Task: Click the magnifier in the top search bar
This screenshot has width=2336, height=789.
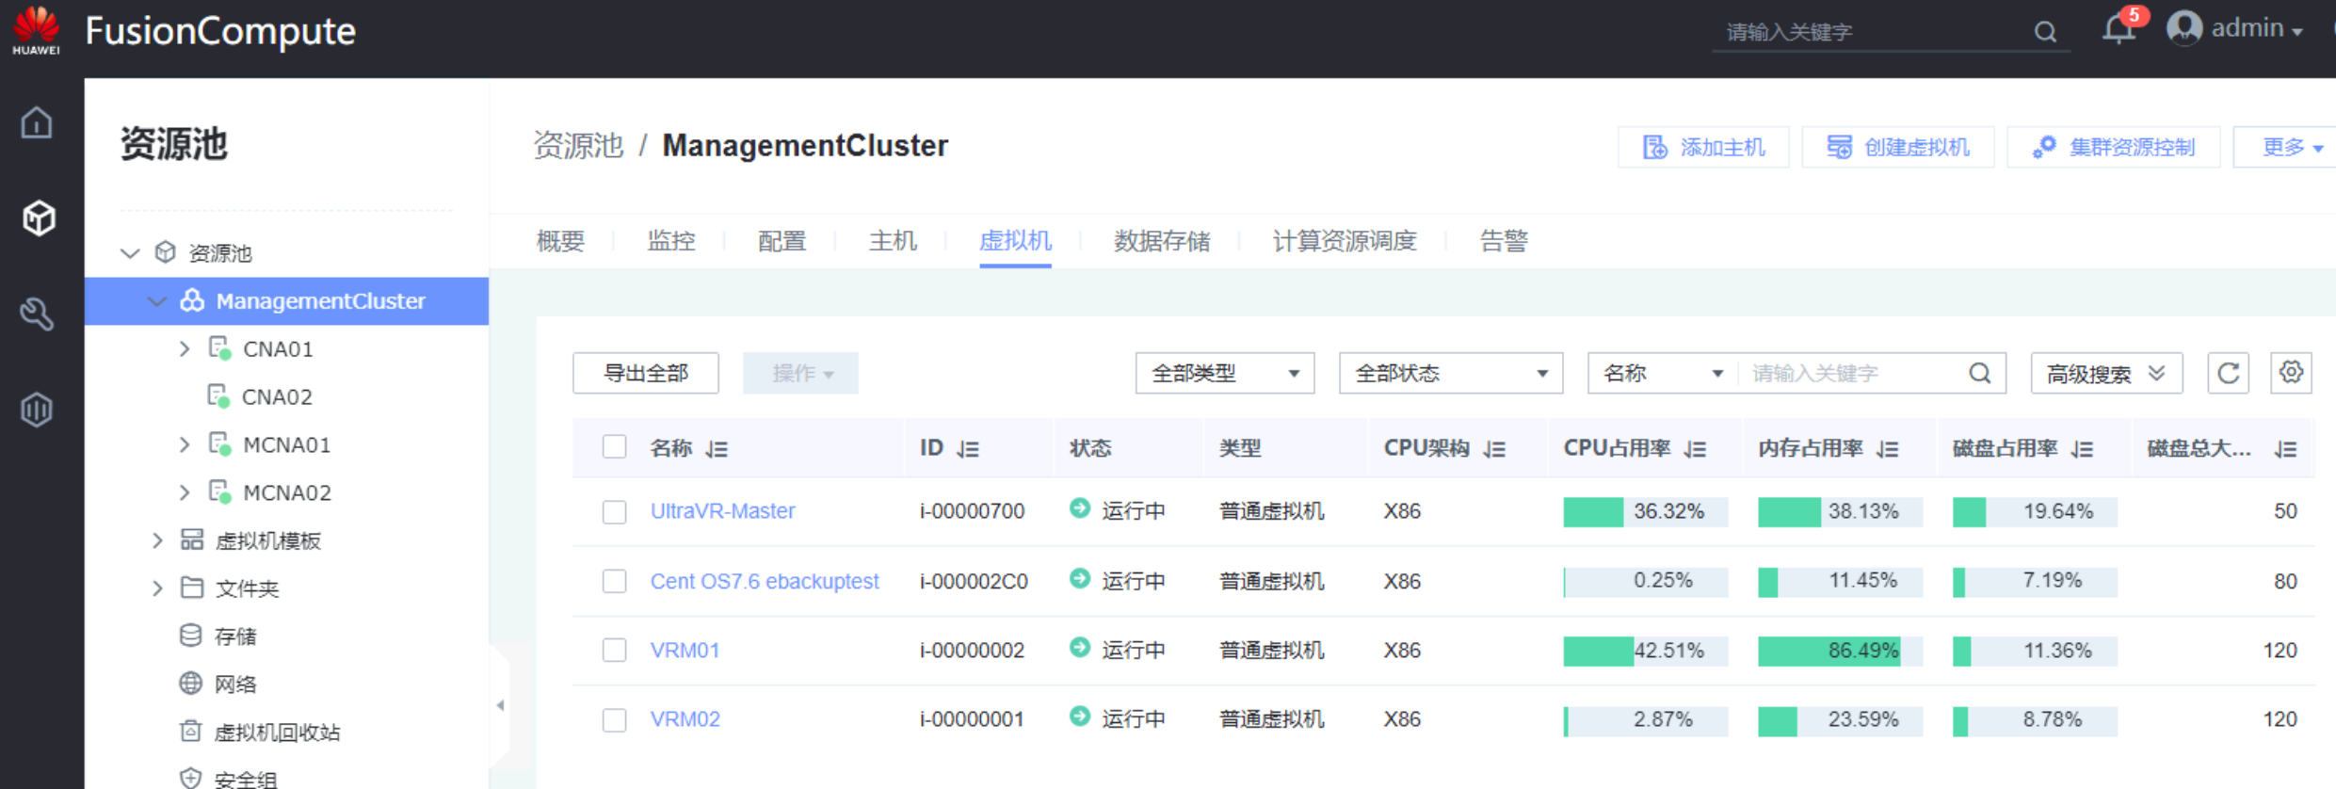Action: pyautogui.click(x=2044, y=32)
